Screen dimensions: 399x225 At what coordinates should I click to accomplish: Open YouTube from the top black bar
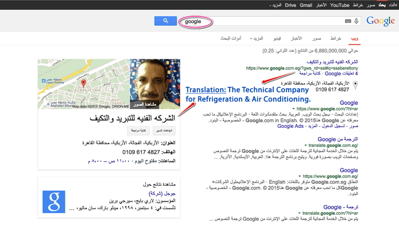point(340,5)
